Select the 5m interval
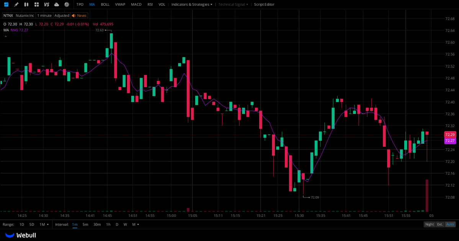The width and height of the screenshot is (459, 241). click(85, 224)
